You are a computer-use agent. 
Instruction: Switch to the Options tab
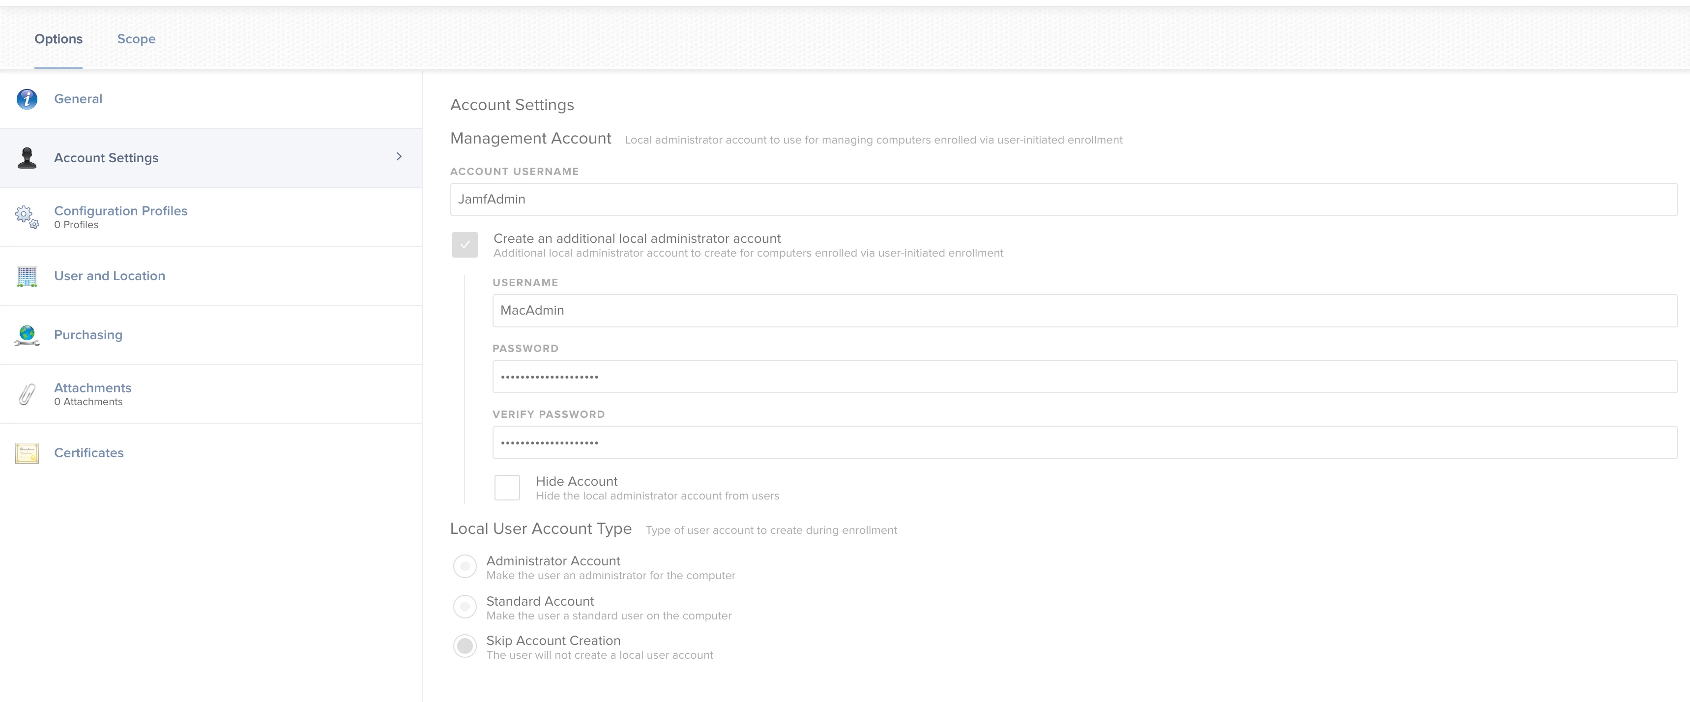point(58,39)
